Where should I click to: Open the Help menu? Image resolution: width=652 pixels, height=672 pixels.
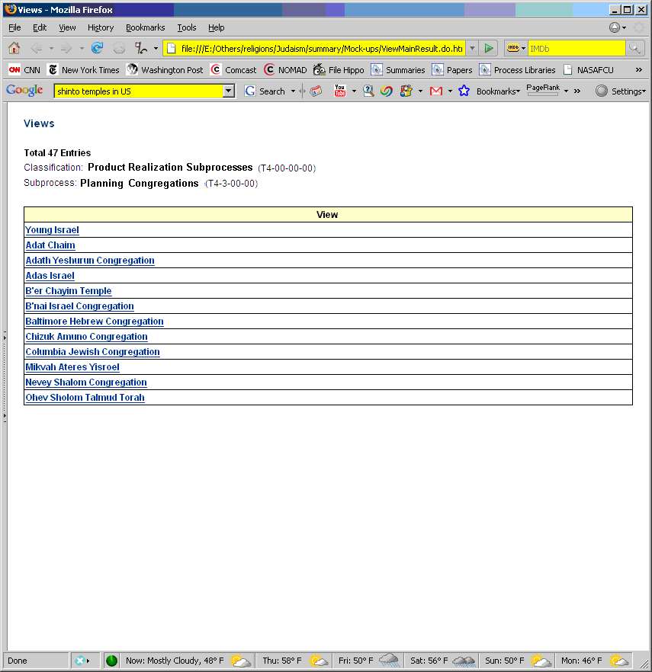217,27
